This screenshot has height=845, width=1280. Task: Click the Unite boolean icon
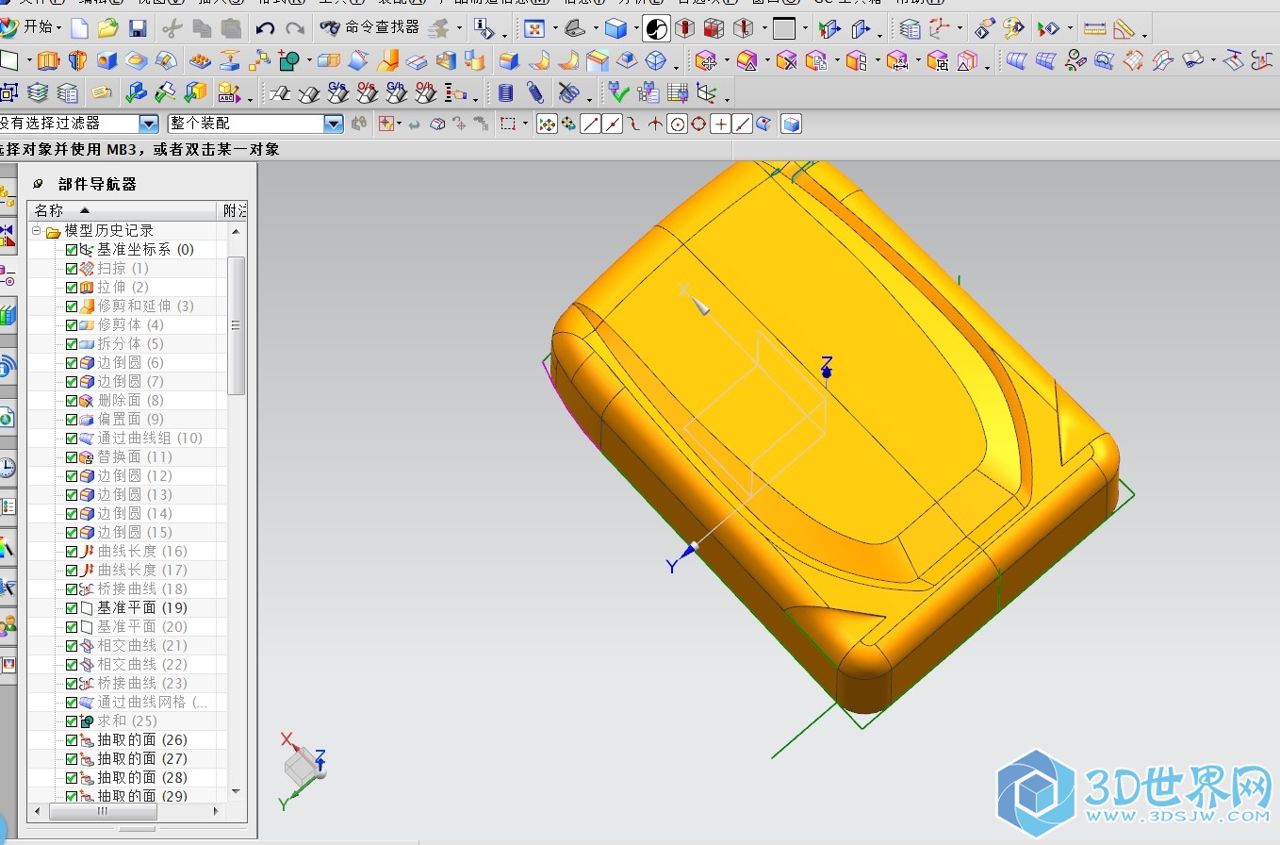[289, 61]
